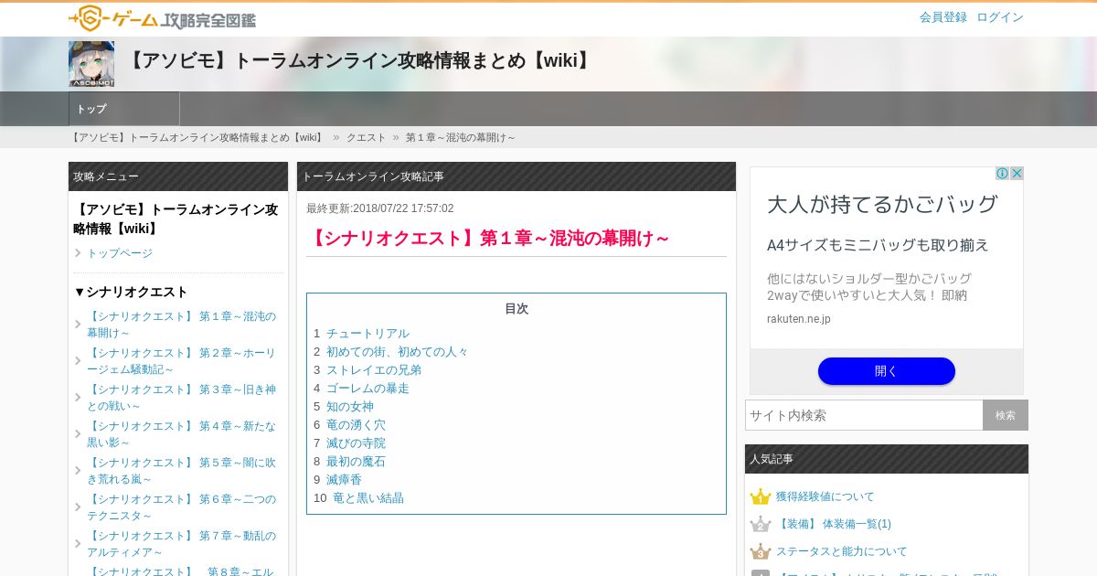Open popular article ステータスと能力について

pyautogui.click(x=842, y=551)
